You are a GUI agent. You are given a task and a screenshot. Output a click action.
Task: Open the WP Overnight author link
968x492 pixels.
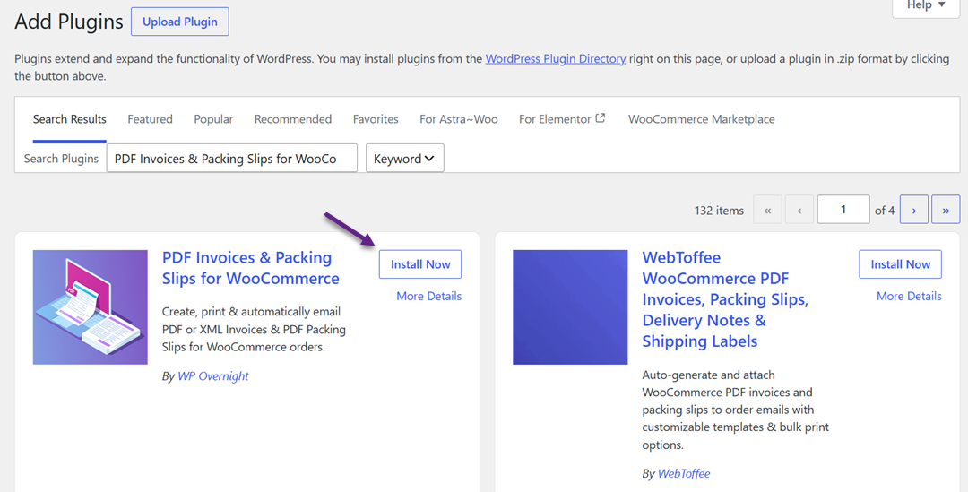click(213, 375)
